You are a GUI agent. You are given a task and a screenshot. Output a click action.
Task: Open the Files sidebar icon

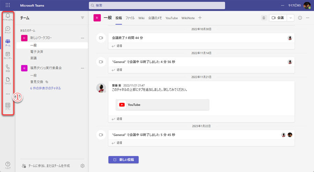pyautogui.click(x=8, y=80)
